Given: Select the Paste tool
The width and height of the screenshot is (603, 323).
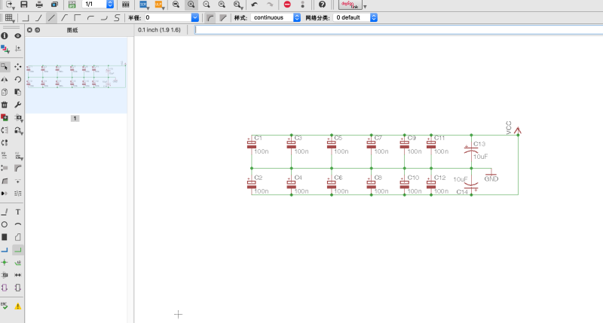Looking at the screenshot, I should (17, 92).
